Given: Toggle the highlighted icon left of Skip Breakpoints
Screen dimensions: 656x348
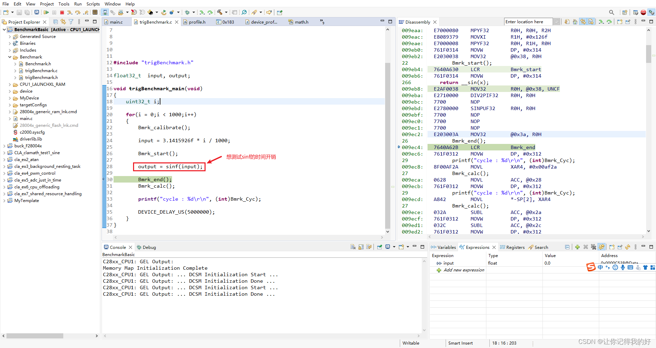Looking at the screenshot, I should 105,12.
